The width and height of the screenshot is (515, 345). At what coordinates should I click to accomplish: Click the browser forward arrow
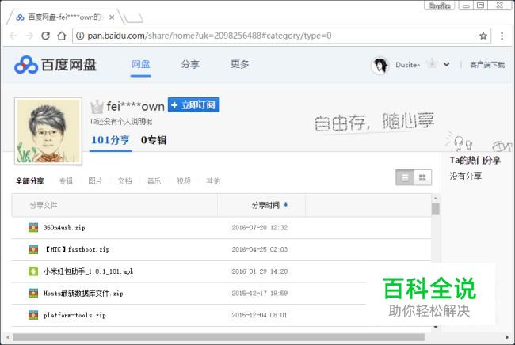[x=29, y=36]
